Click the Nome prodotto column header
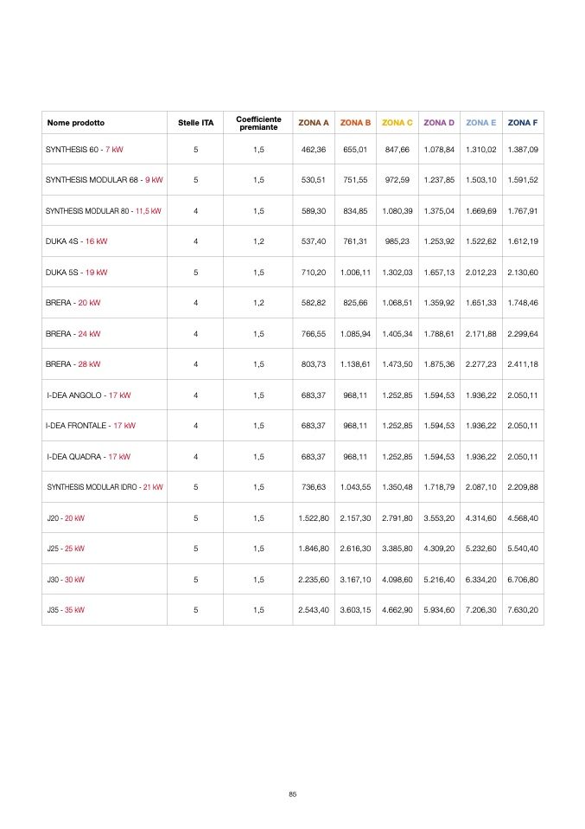The image size is (585, 829). pos(76,123)
